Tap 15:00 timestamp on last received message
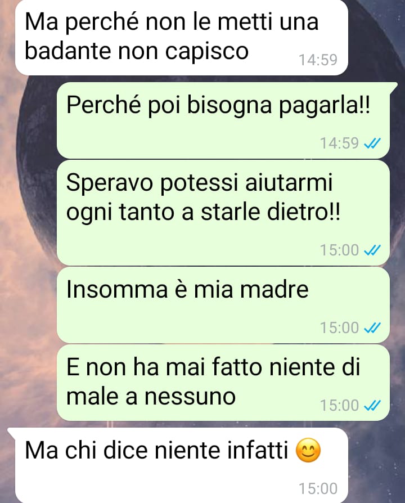This screenshot has width=405, height=503. pos(318,489)
